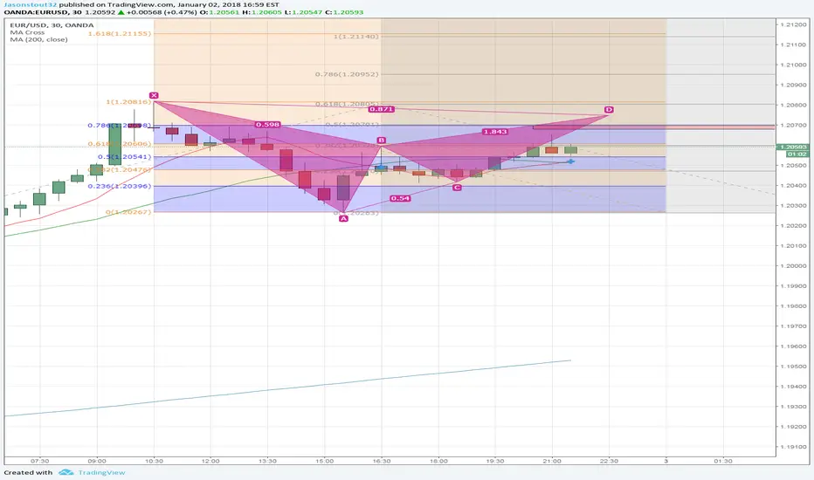
Task: Click the 01:02 bar countdown label
Action: click(x=796, y=154)
